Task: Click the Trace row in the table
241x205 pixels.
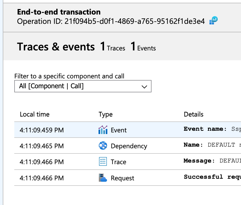Action: point(124,162)
